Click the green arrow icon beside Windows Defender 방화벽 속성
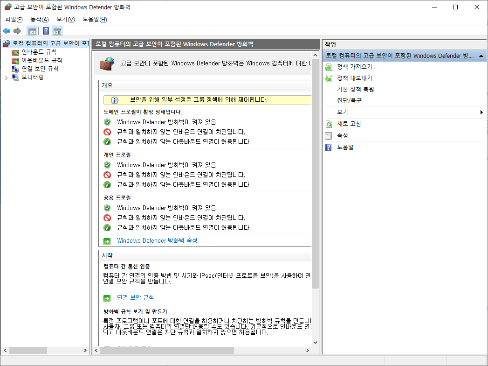 107,241
